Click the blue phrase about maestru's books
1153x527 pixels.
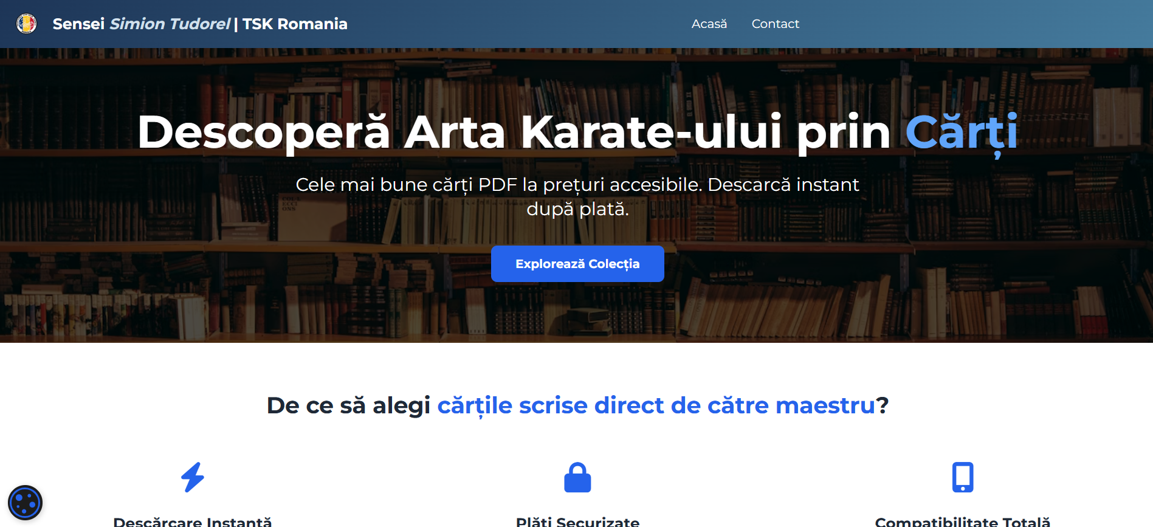(656, 405)
